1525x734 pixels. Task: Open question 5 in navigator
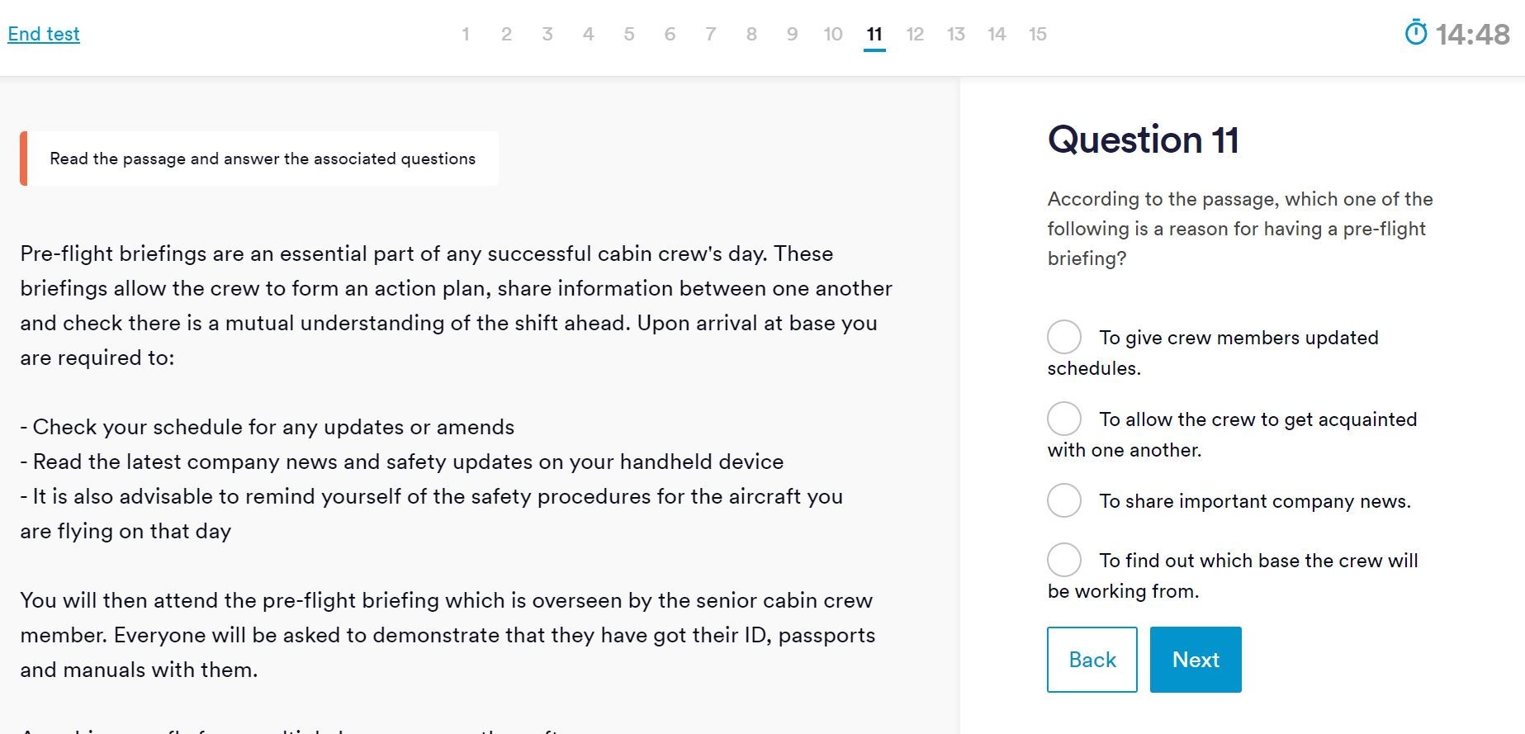click(629, 34)
